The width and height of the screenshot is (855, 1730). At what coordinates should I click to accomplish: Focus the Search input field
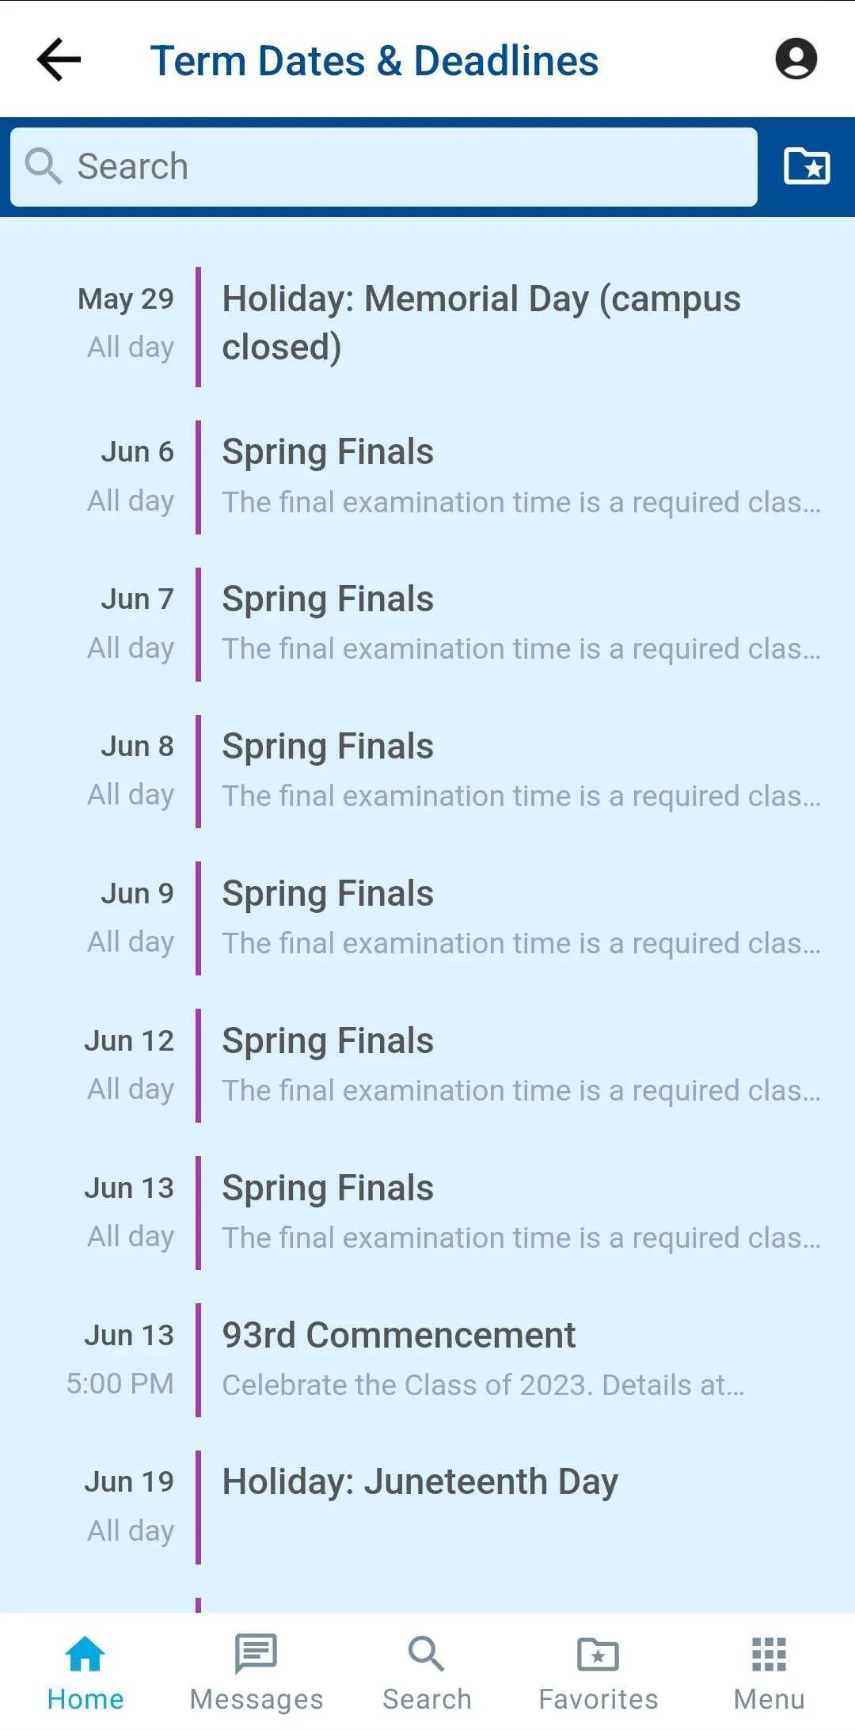pos(384,167)
